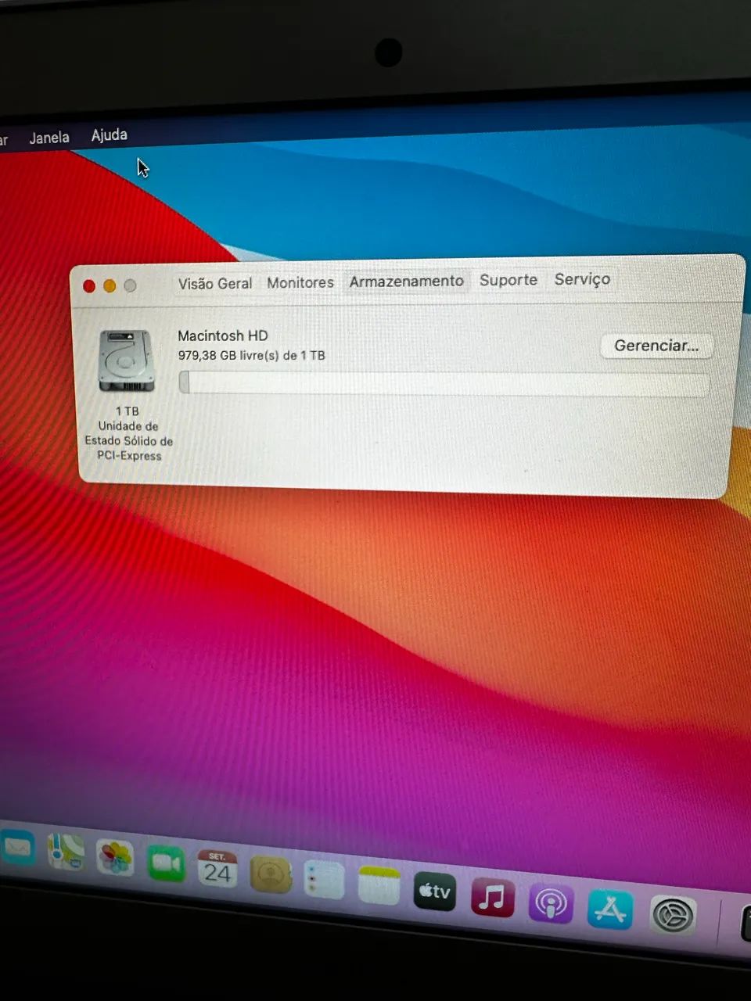Screen dimensions: 751x1001
Task: Launch Maps from the Dock
Action: coord(66,852)
